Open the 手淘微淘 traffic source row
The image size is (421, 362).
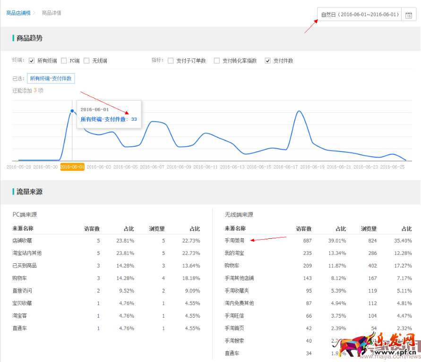(x=234, y=241)
